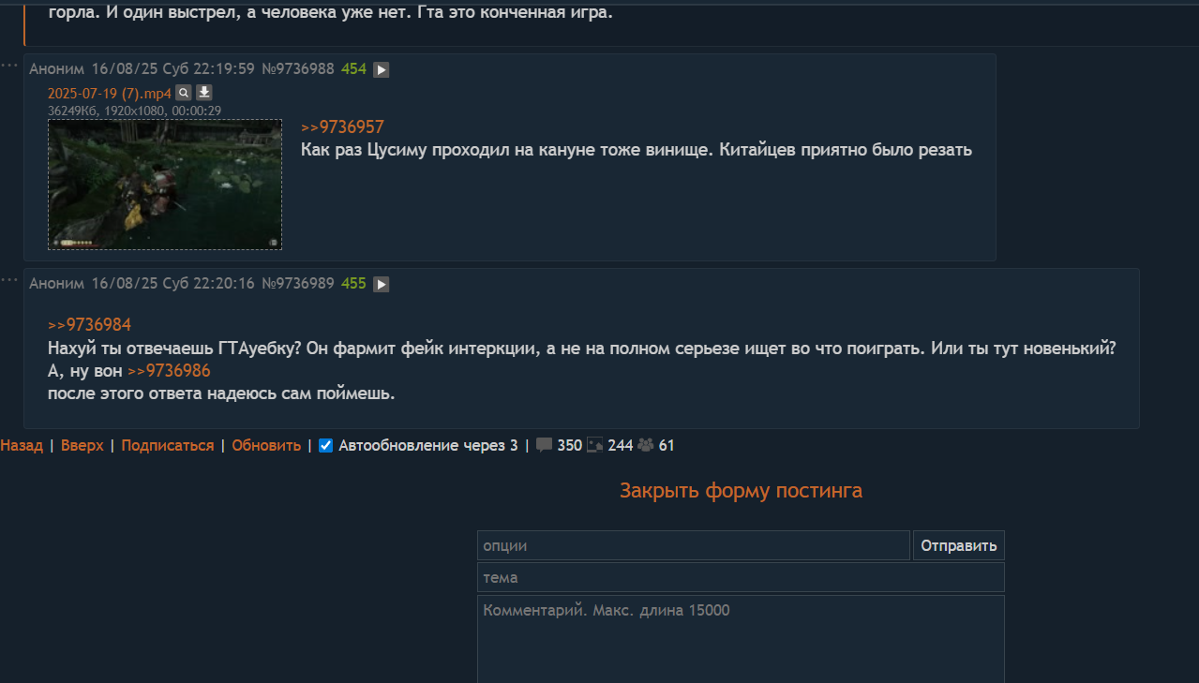The width and height of the screenshot is (1199, 683).
Task: Click the posters icon showing 61
Action: (x=646, y=446)
